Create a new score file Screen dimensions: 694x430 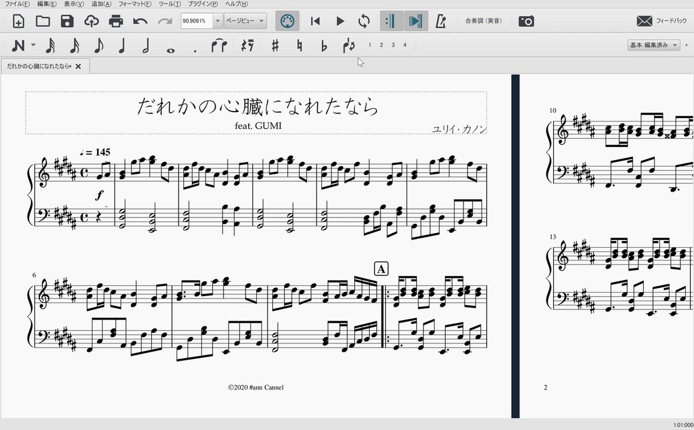[x=18, y=21]
